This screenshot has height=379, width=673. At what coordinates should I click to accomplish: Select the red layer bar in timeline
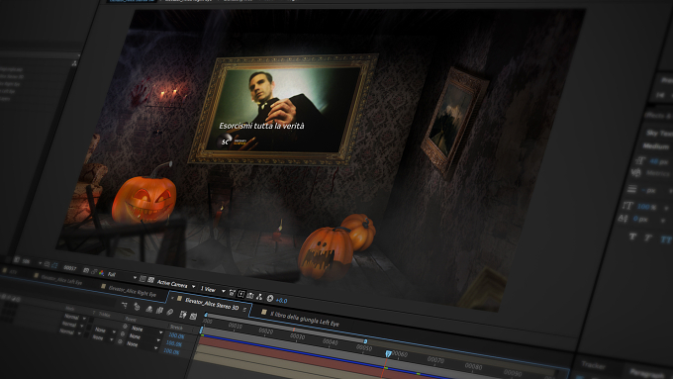click(291, 353)
